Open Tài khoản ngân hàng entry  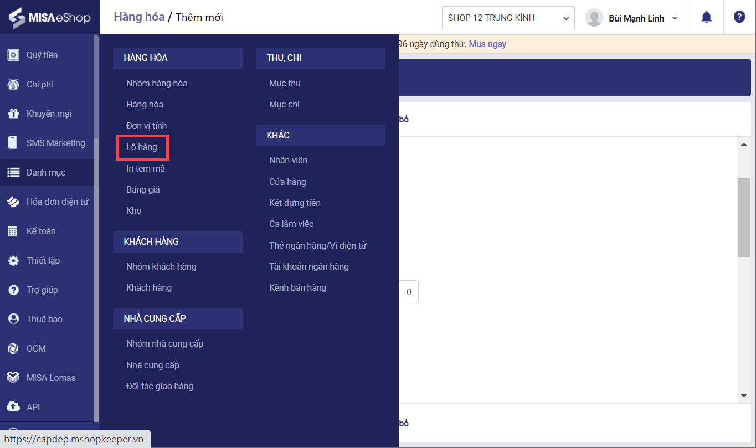[x=309, y=266]
